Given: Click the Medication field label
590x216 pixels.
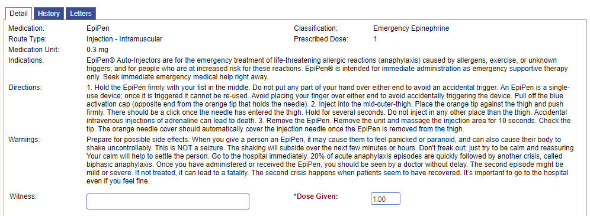Looking at the screenshot, I should [x=26, y=28].
